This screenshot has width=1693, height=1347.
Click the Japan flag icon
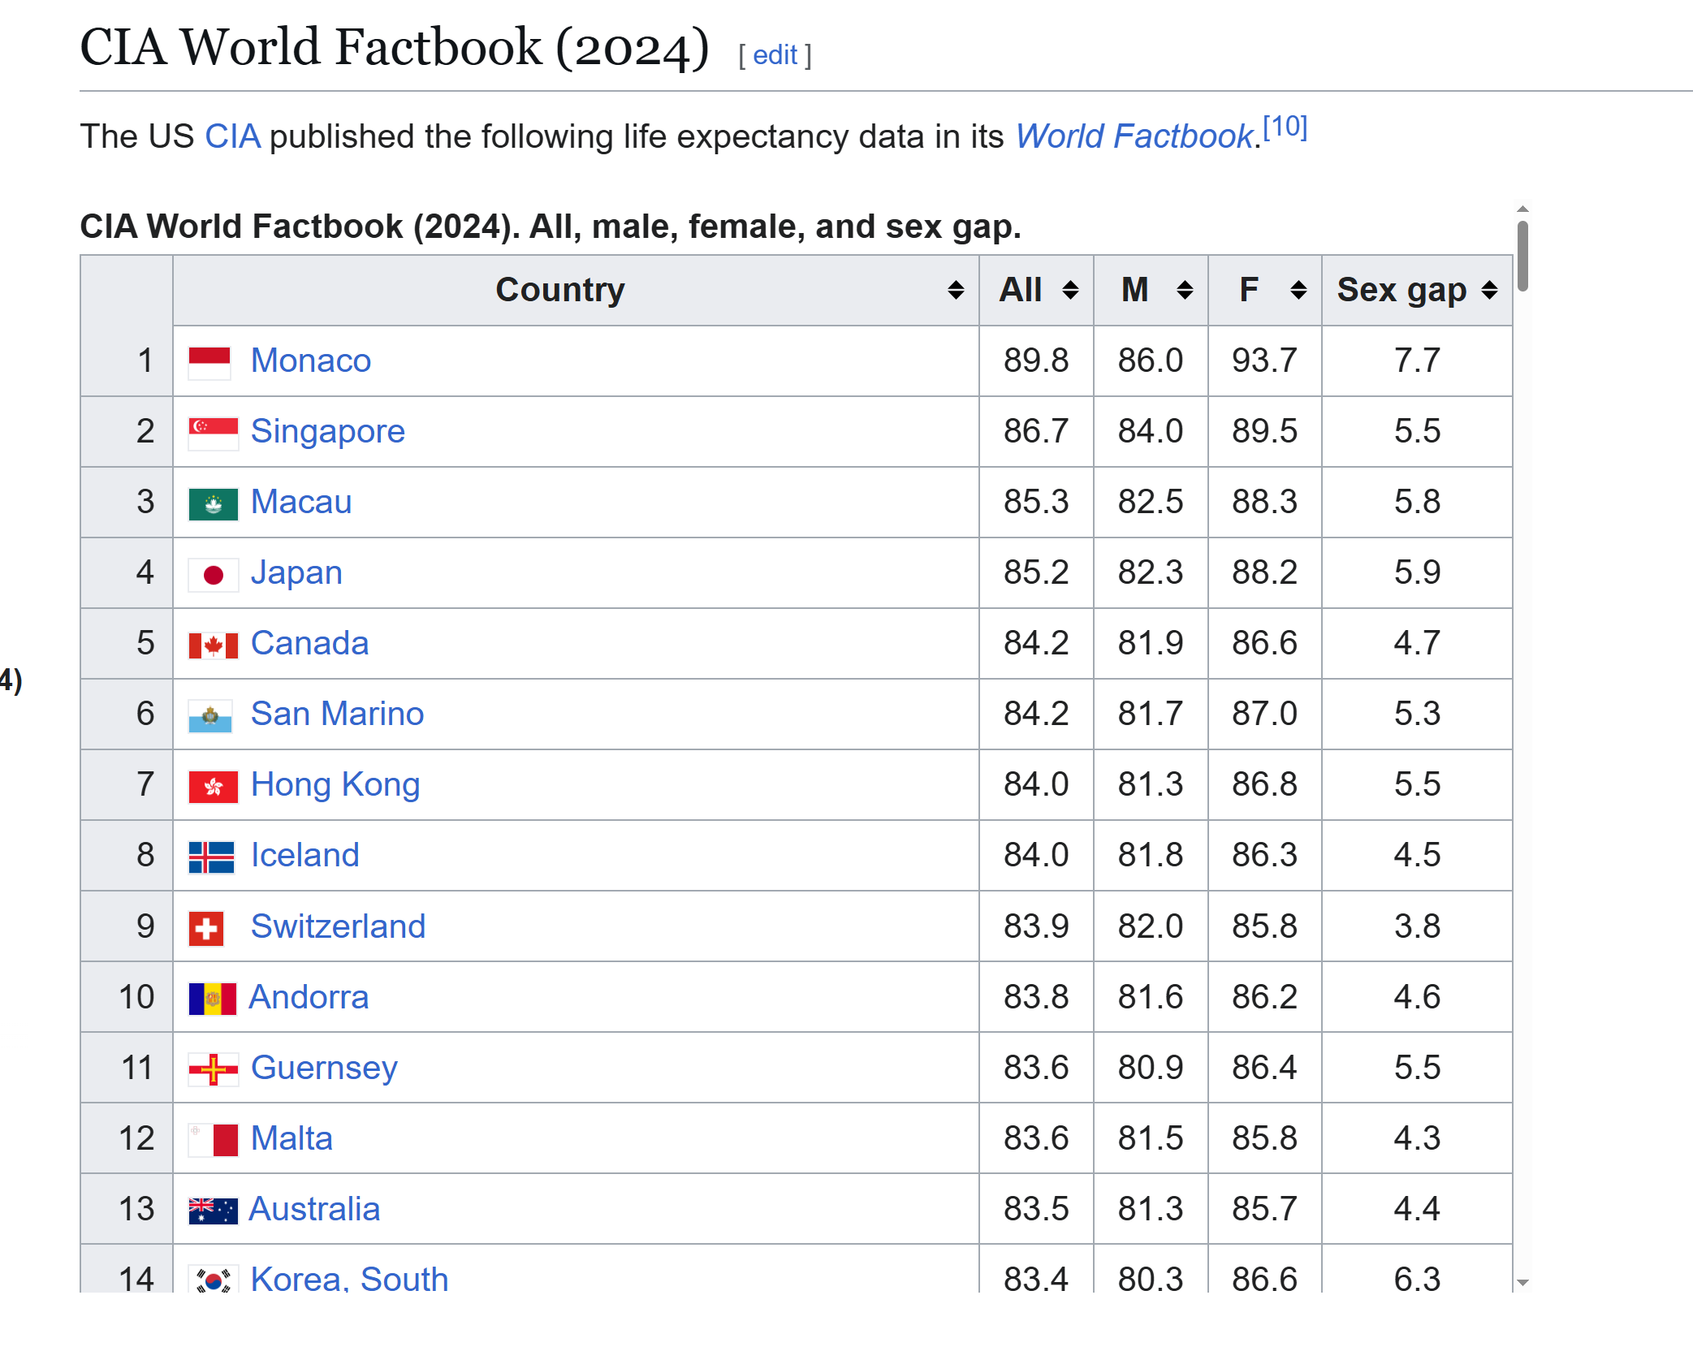pos(213,575)
